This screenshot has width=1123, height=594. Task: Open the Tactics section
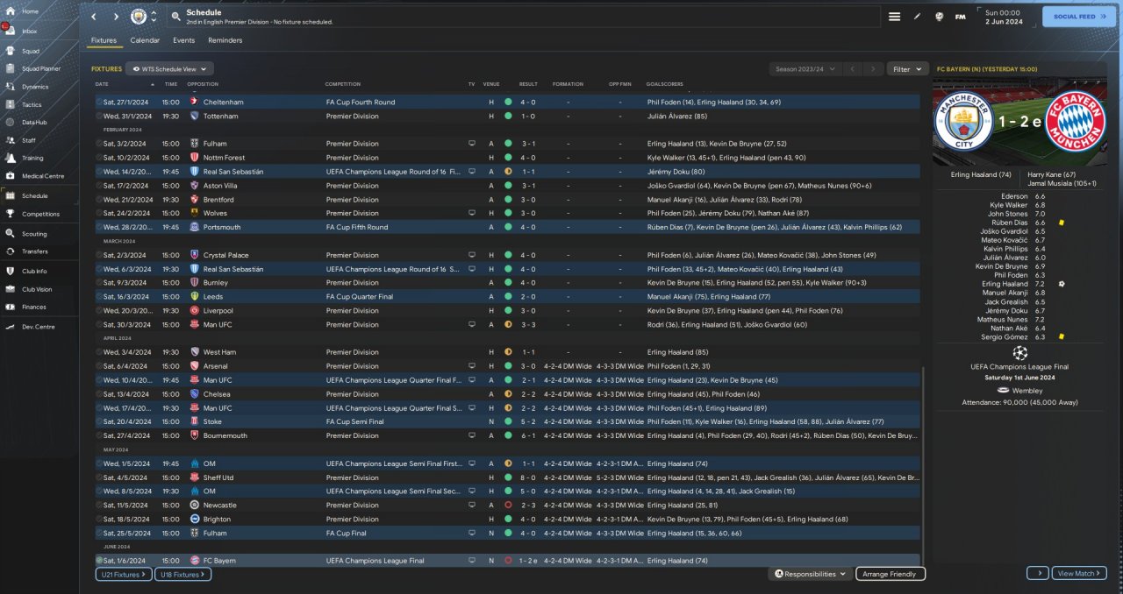tap(39, 104)
